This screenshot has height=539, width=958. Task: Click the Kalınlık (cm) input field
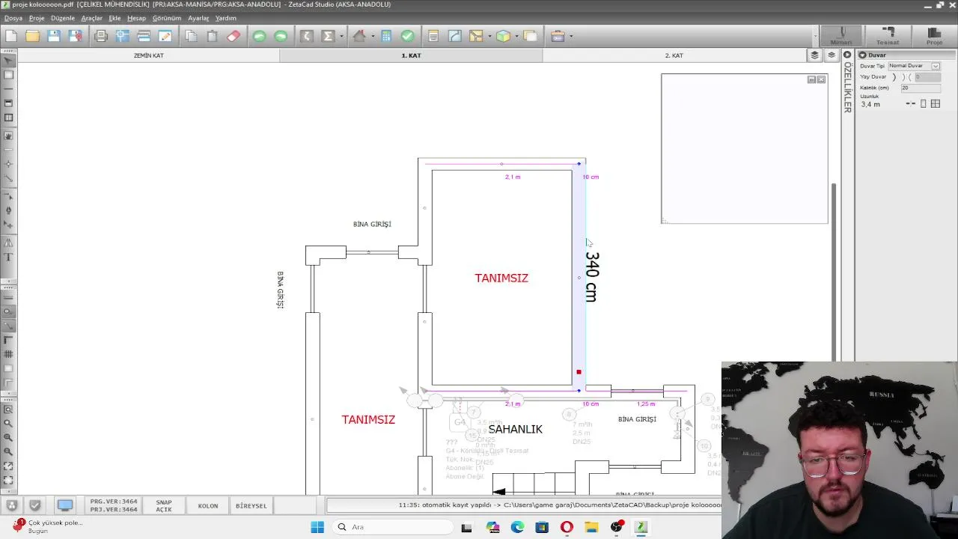920,88
